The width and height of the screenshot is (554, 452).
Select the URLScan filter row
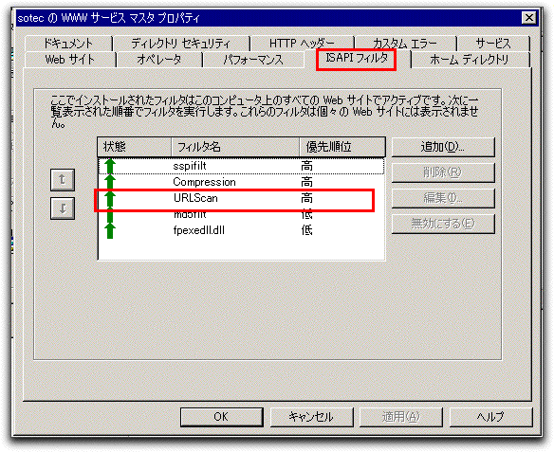(241, 198)
